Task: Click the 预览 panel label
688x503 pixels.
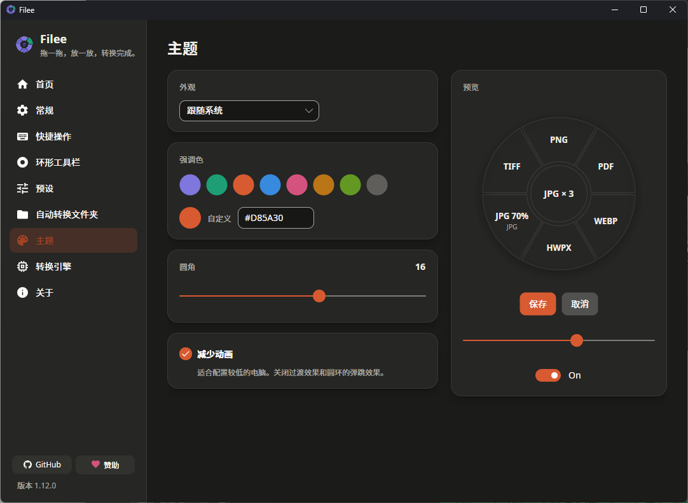Action: click(471, 87)
